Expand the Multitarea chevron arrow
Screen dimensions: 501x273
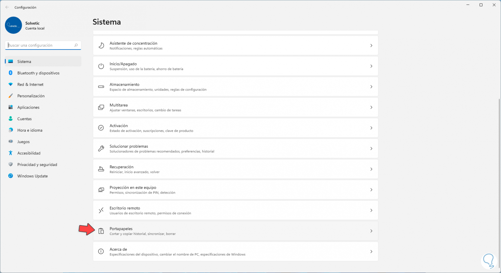tap(371, 107)
